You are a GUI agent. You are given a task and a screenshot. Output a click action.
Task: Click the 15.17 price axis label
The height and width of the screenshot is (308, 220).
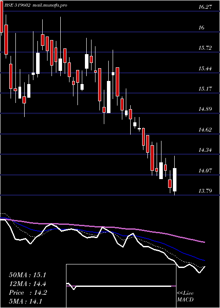pyautogui.click(x=205, y=89)
